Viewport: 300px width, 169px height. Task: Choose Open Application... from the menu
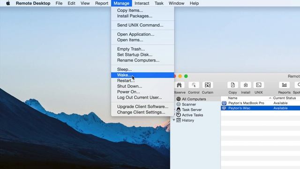(142, 34)
